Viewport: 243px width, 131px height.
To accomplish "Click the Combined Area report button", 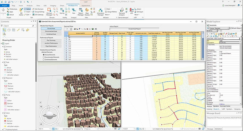I will pos(51,34).
